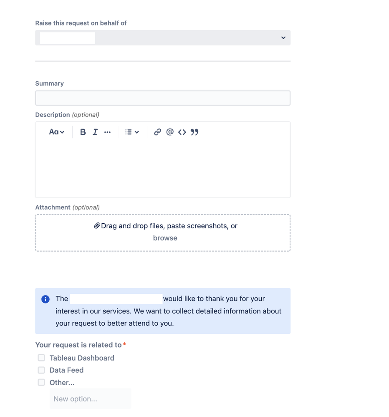
Task: Check the Tableau Dashboard option
Action: 41,357
